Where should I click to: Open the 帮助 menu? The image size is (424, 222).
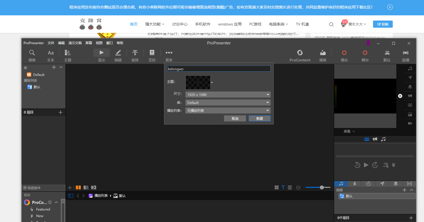120,43
